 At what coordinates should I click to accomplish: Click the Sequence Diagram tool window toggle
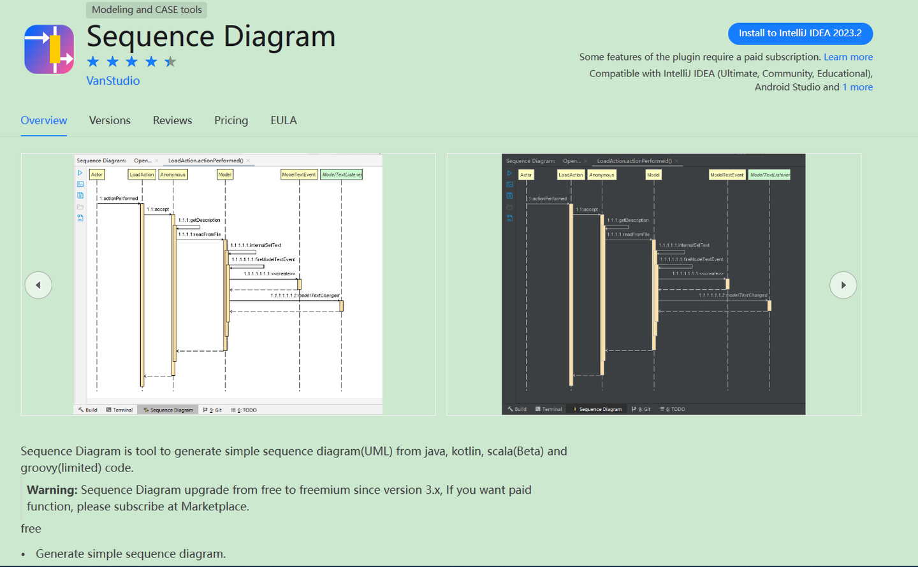pyautogui.click(x=168, y=410)
